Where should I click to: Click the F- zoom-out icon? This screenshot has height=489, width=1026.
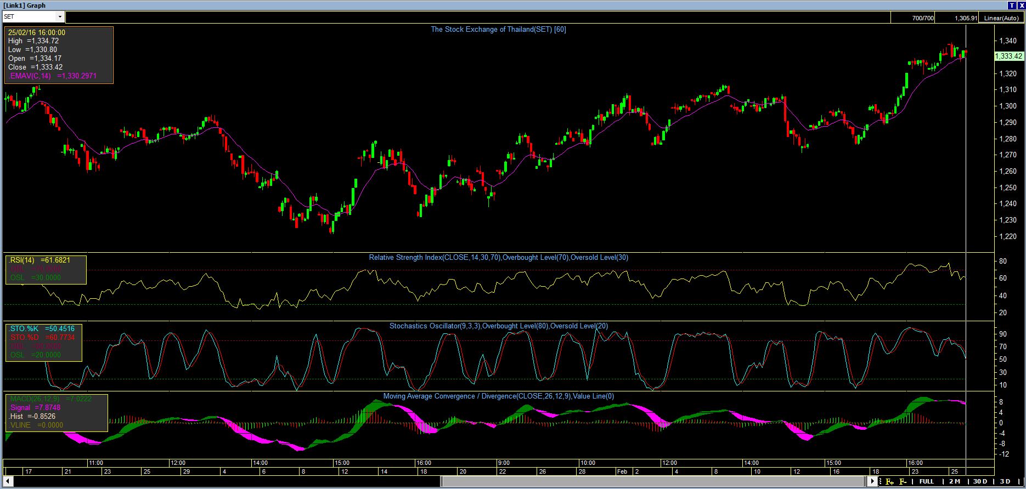click(x=903, y=482)
